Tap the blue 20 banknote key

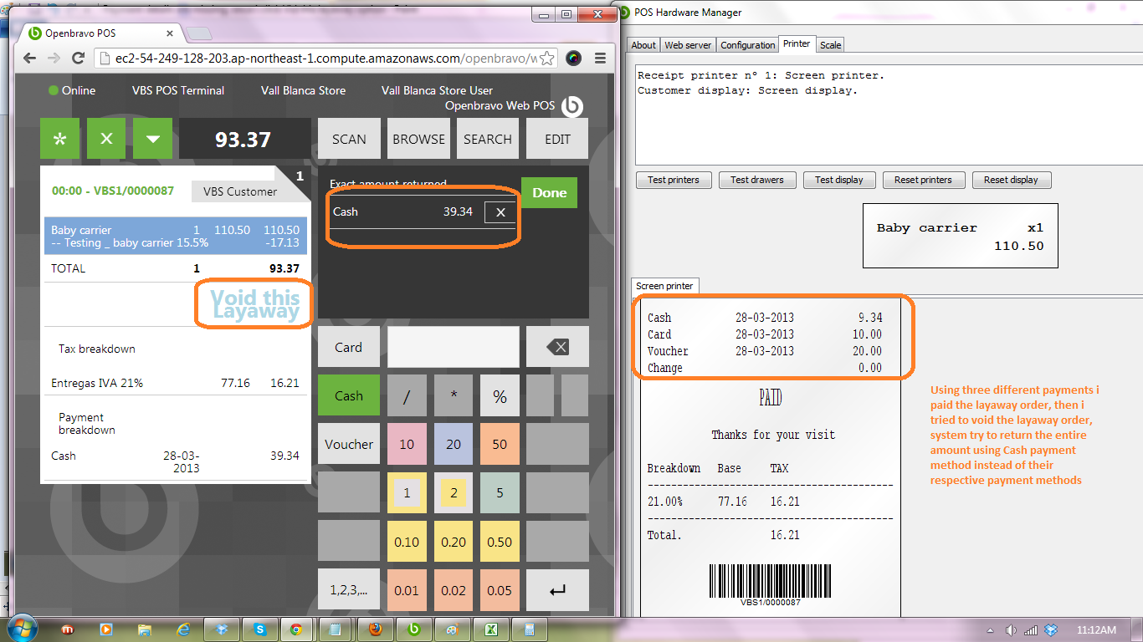pyautogui.click(x=454, y=444)
